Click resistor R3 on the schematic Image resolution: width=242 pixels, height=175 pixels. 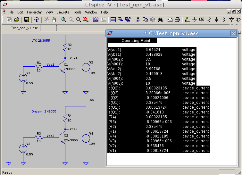tap(39, 137)
